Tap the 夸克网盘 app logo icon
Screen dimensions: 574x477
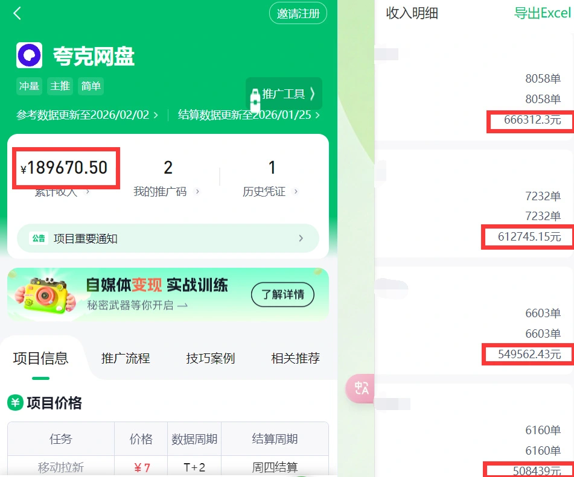tap(30, 55)
